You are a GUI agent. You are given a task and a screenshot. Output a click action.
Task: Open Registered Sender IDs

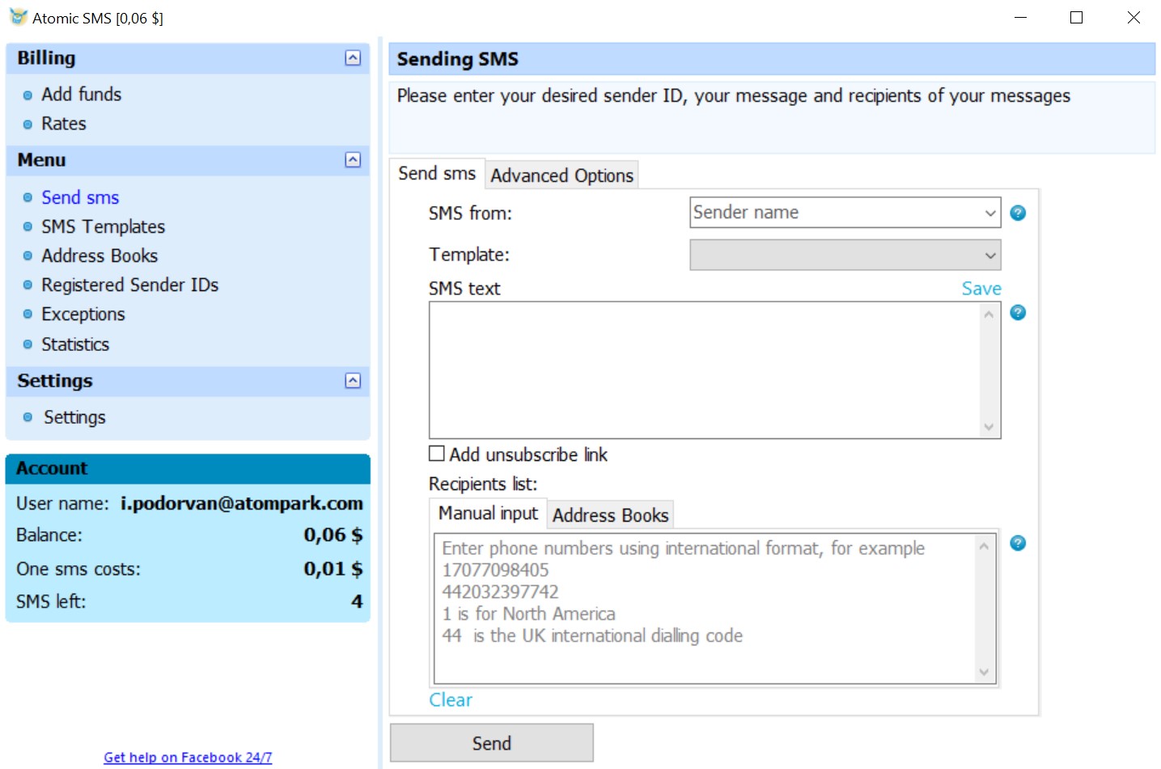[x=129, y=285]
